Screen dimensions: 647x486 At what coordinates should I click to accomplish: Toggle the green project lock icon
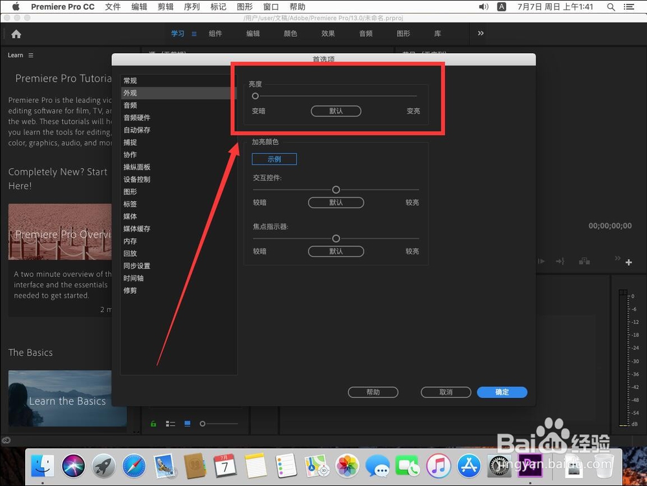click(x=153, y=424)
